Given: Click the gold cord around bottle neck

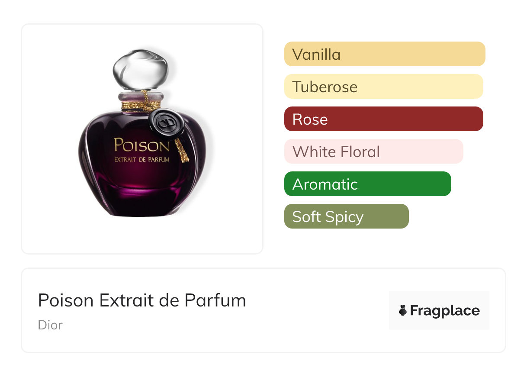Looking at the screenshot, I should pyautogui.click(x=141, y=104).
